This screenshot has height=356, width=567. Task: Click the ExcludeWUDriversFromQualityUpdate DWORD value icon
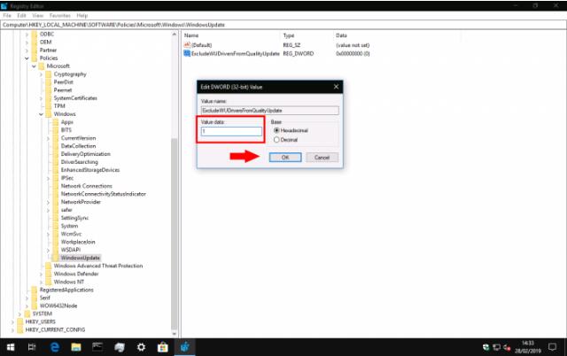pyautogui.click(x=187, y=53)
